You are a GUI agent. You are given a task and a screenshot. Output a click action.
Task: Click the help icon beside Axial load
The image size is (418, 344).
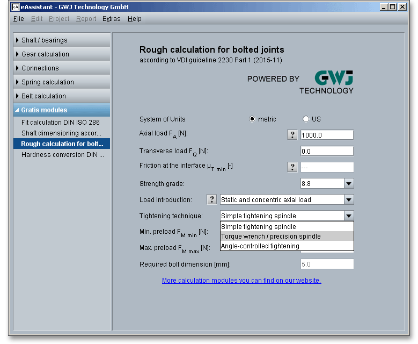292,135
